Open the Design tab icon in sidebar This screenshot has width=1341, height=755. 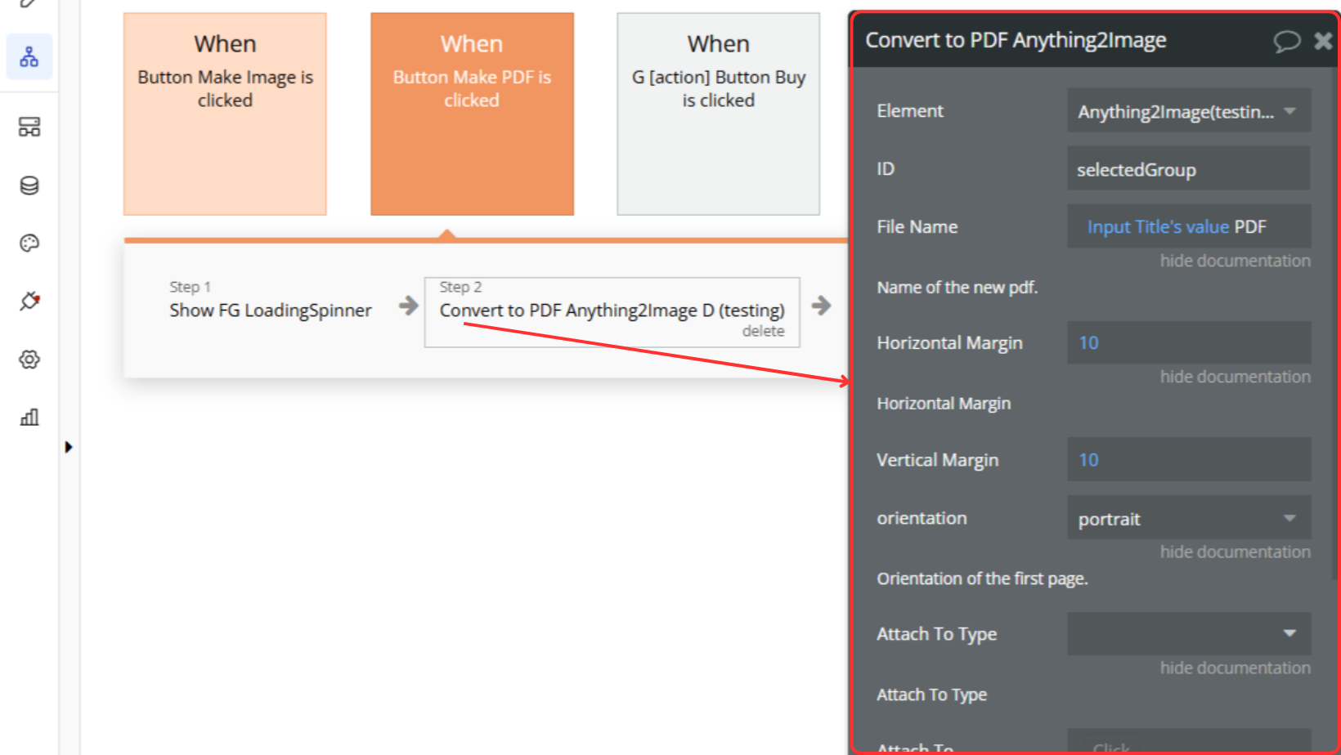[29, 127]
